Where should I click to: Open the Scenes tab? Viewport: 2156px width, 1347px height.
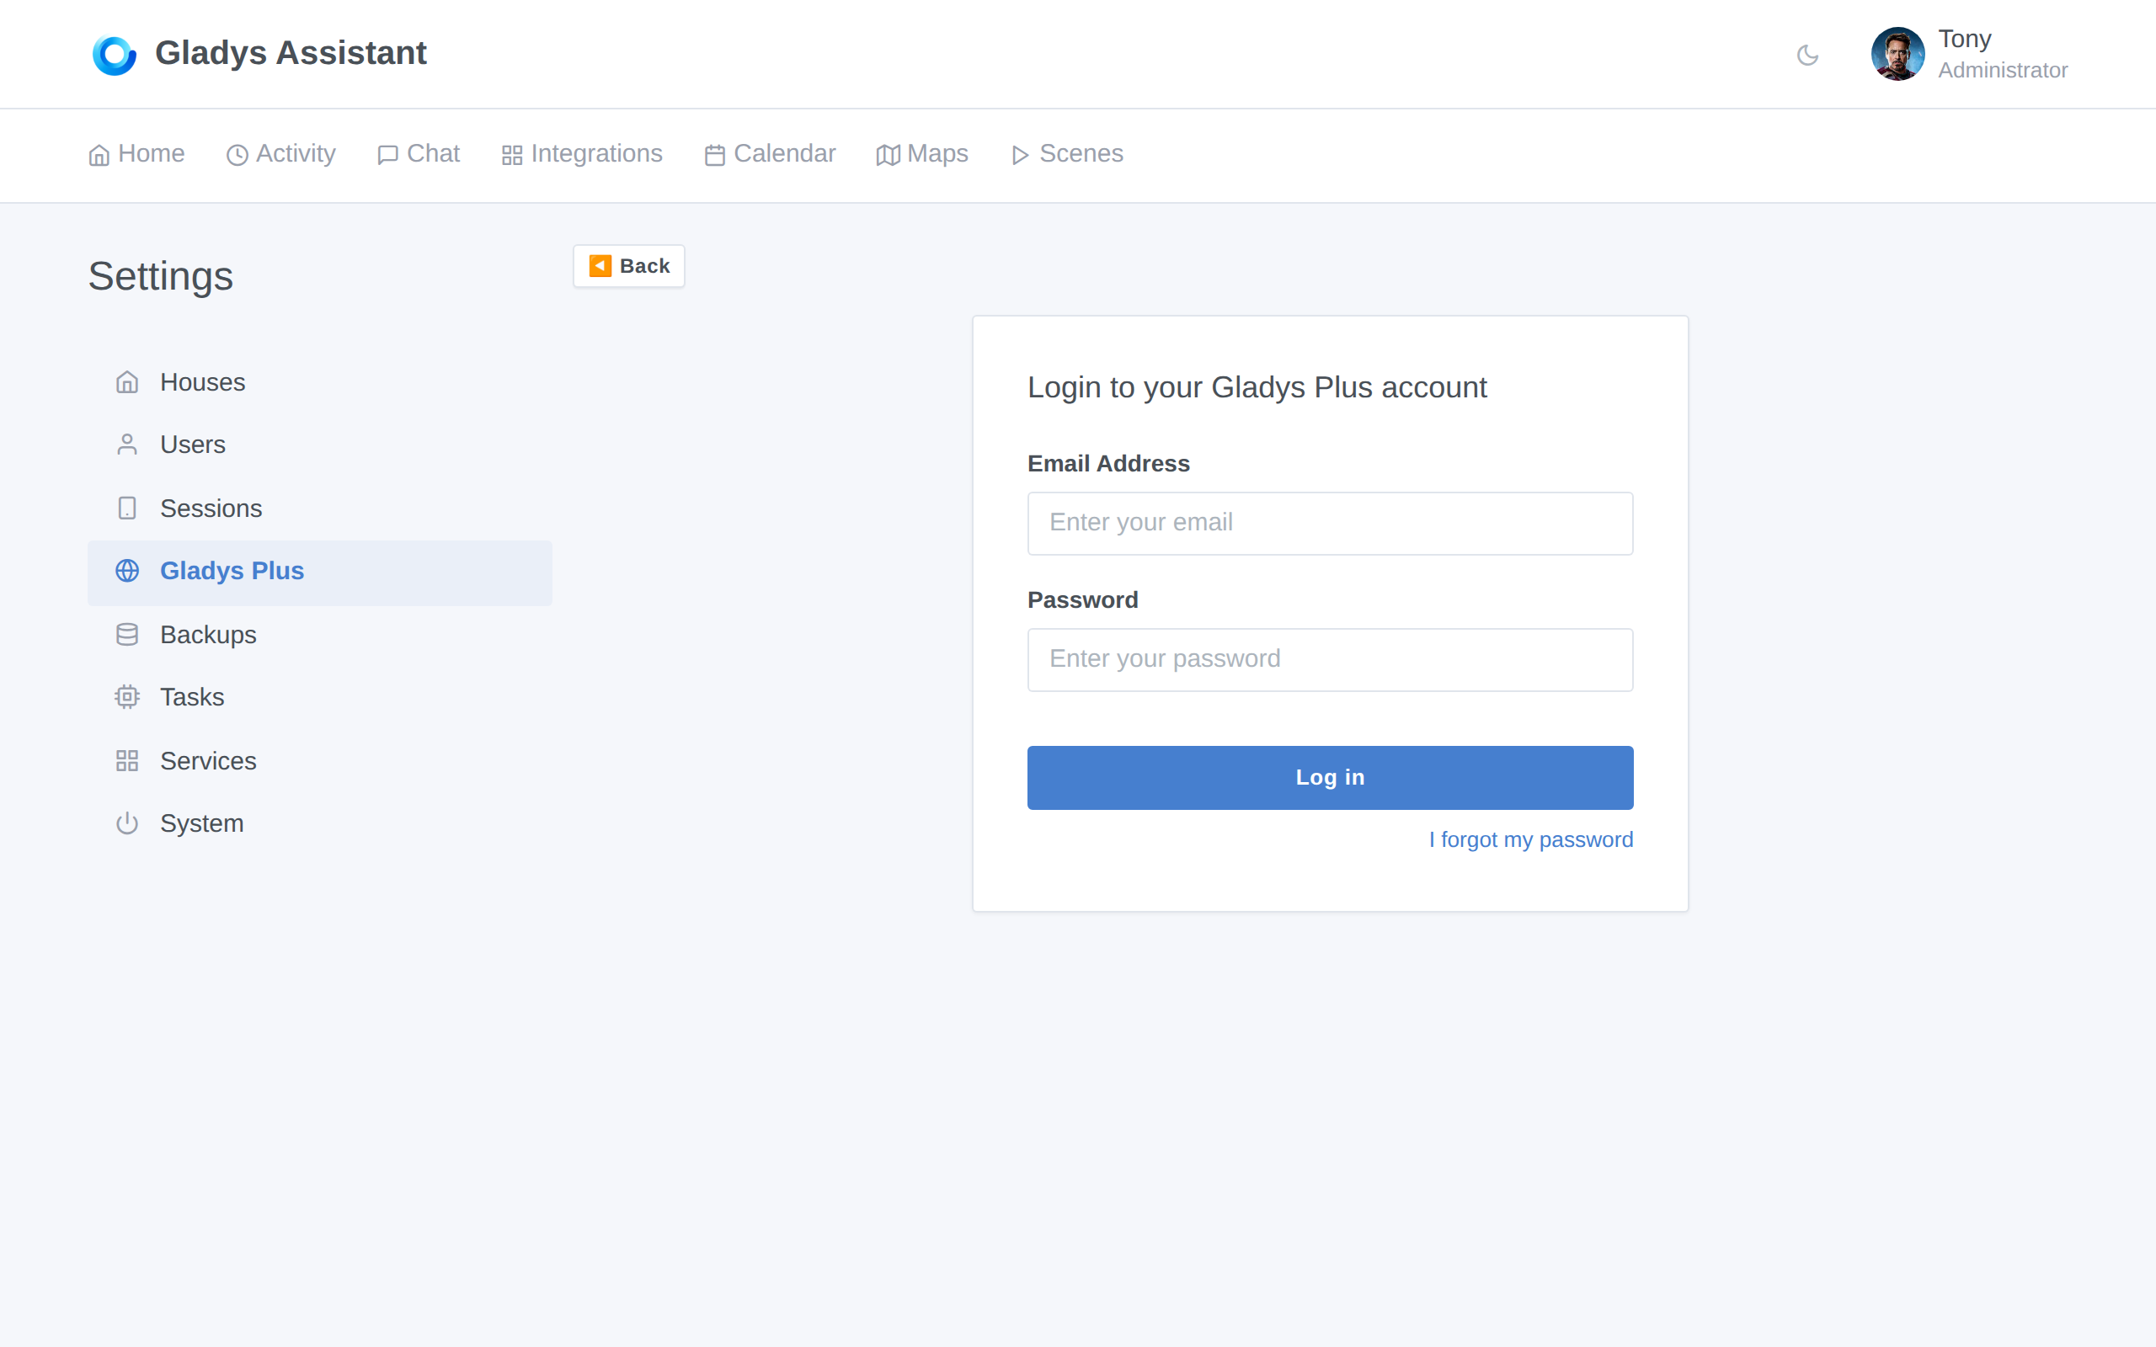pos(1066,154)
